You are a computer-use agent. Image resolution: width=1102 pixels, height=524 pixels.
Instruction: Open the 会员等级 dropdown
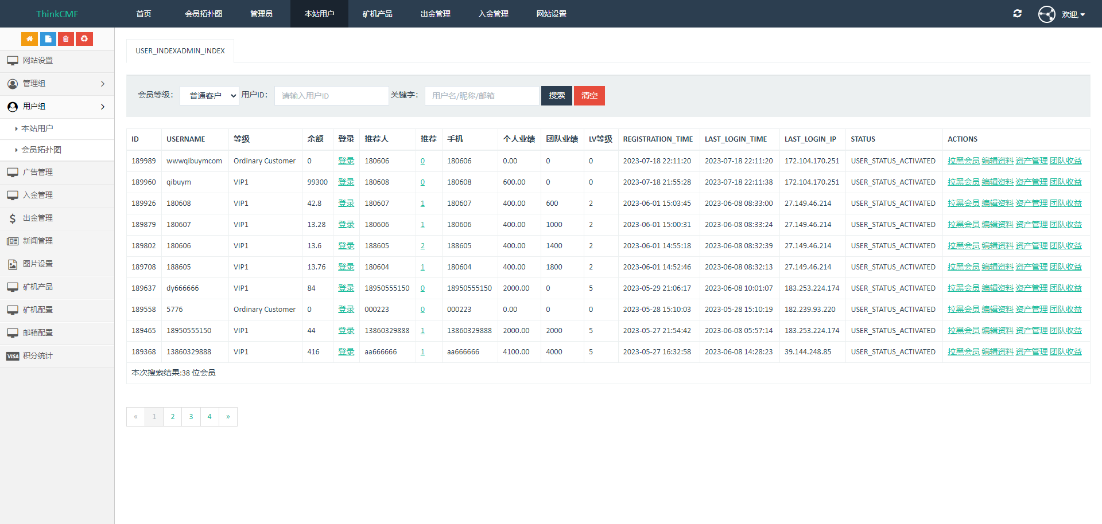click(209, 96)
